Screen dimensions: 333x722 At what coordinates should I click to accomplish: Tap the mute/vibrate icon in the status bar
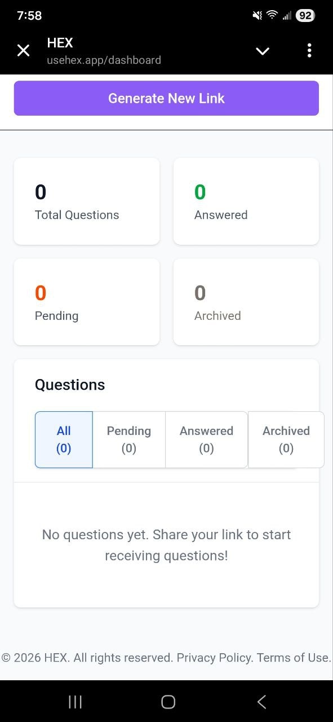click(257, 15)
